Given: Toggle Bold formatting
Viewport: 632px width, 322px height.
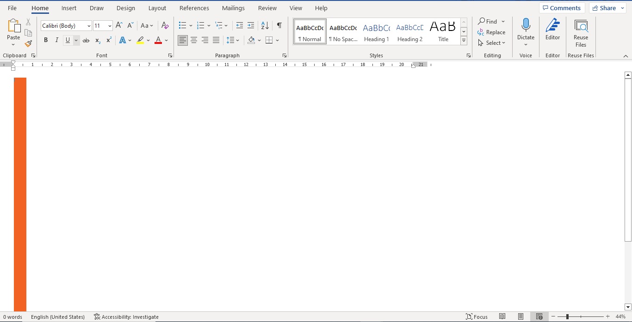Looking at the screenshot, I should [x=46, y=40].
